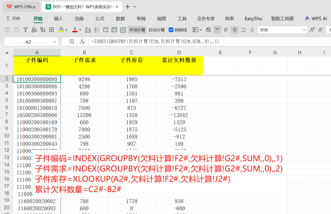Screen dimensions: 331x214
Task: Click the cell with value 15200
Action: pos(84,115)
